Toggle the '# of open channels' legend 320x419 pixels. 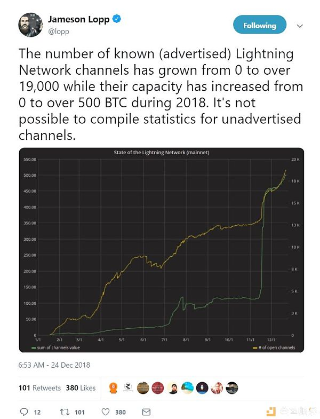click(x=274, y=347)
